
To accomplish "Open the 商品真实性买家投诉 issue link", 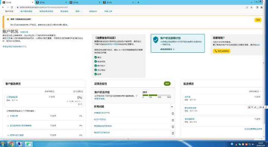I will pos(103,126).
